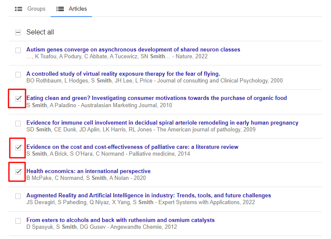Toggle the Select all checkbox
The height and width of the screenshot is (239, 331).
[18, 32]
